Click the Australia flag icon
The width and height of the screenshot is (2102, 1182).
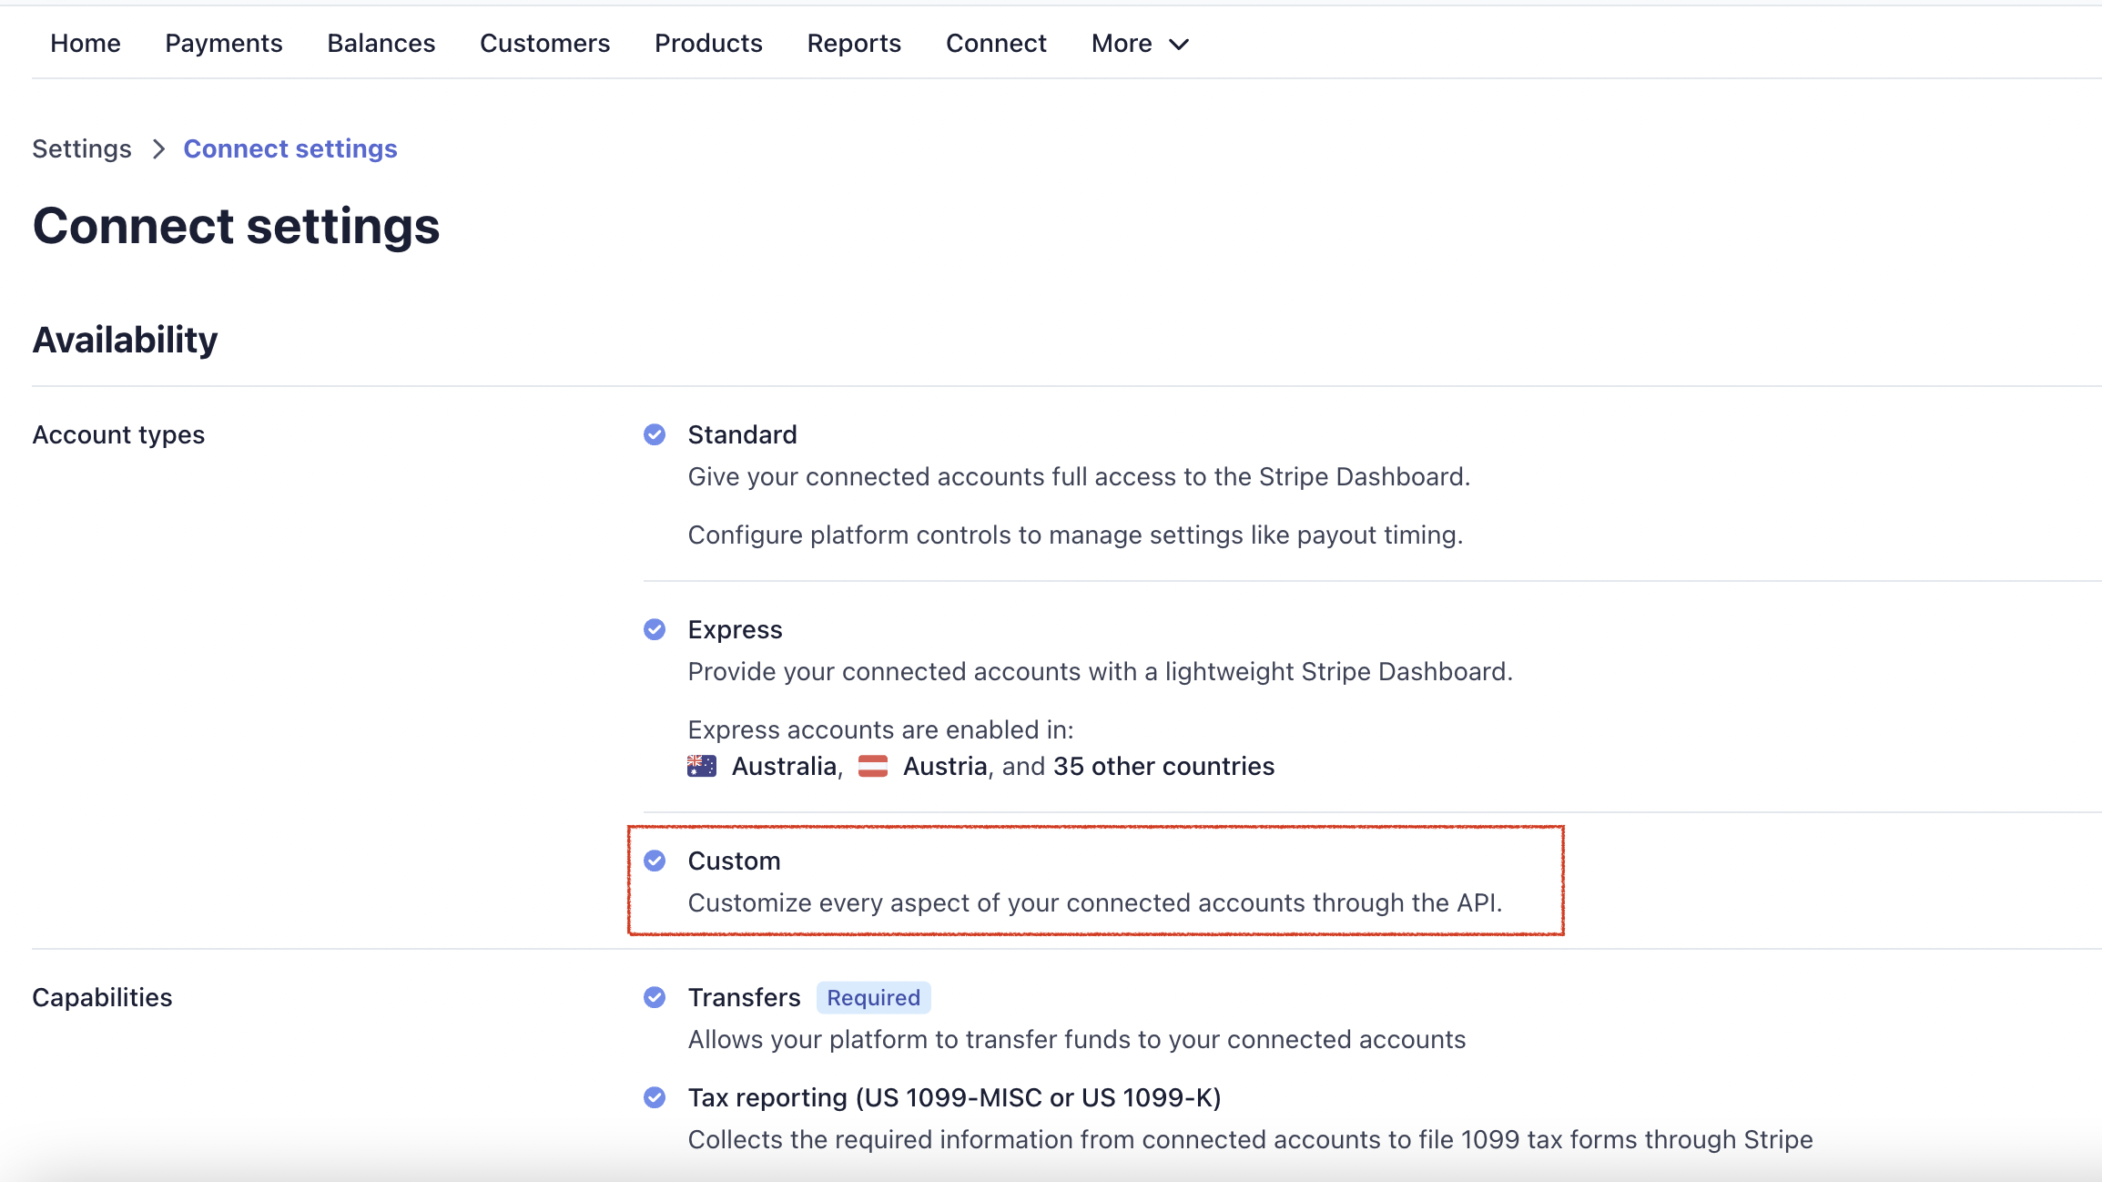[x=701, y=767]
